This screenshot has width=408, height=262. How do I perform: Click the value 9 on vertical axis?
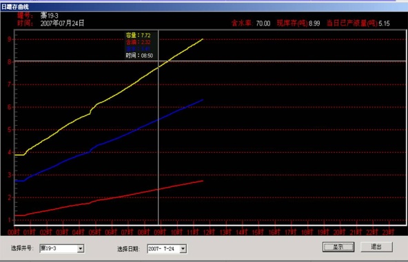tap(10, 39)
